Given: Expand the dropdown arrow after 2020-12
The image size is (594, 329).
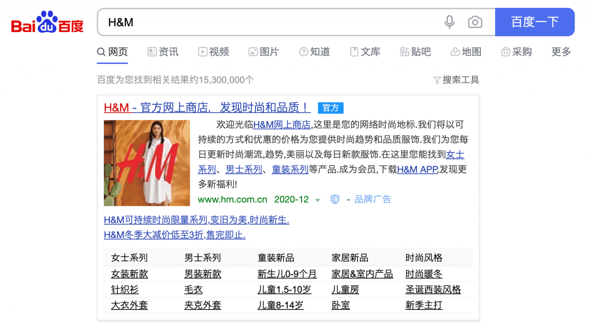Looking at the screenshot, I should tap(317, 200).
